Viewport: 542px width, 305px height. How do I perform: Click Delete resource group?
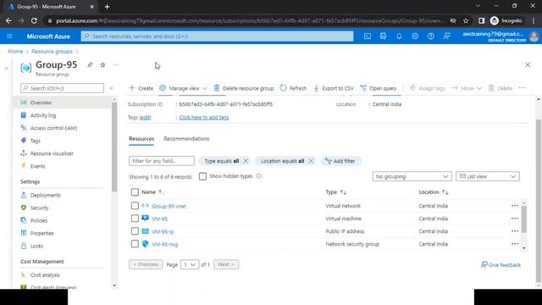[244, 88]
